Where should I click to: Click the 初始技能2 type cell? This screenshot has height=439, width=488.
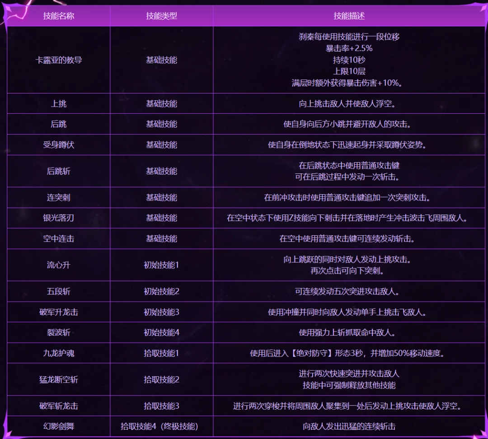tap(161, 291)
